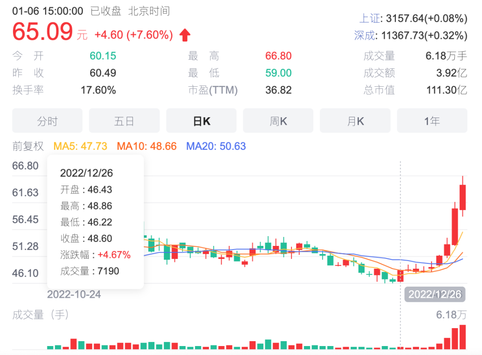Click the MA20: 50.63 indicator
Screen dimensions: 482x355
[x=216, y=146]
